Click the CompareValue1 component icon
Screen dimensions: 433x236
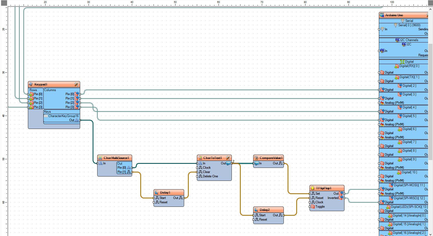pos(256,158)
